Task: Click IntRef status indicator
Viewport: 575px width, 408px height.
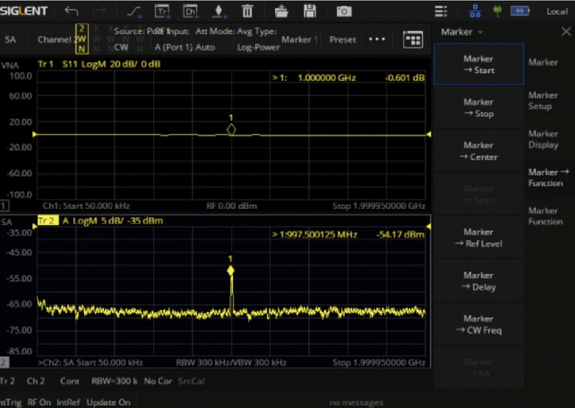Action: 68,402
